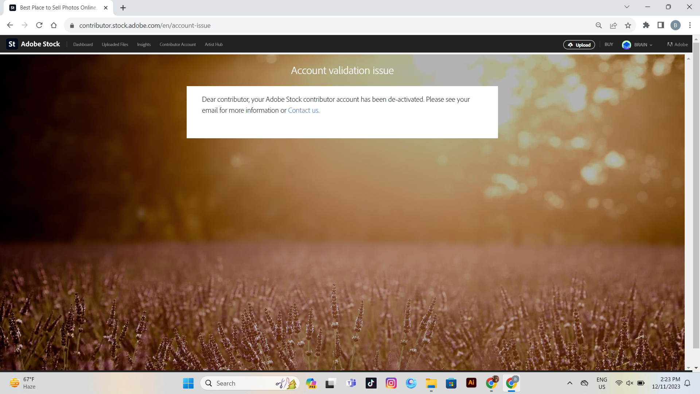
Task: Open the Contributor Account menu item
Action: [178, 44]
